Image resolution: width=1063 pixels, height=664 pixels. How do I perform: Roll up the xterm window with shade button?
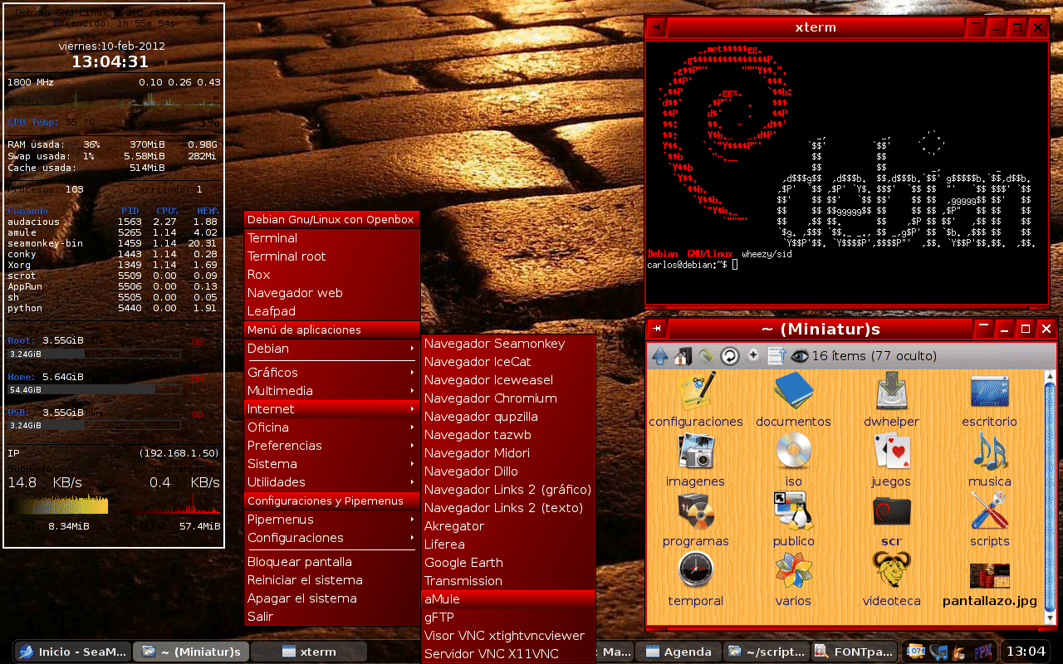point(977,27)
